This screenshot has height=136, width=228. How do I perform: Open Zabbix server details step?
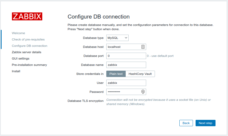pos(27,52)
